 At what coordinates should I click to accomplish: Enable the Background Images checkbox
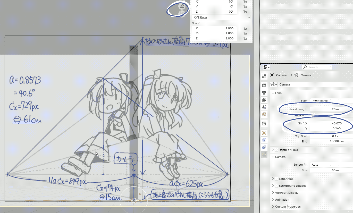(276, 186)
